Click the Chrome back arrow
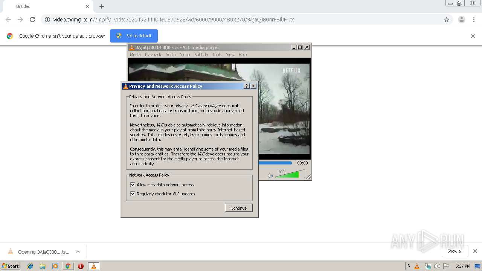This screenshot has height=271, width=482. [8, 20]
